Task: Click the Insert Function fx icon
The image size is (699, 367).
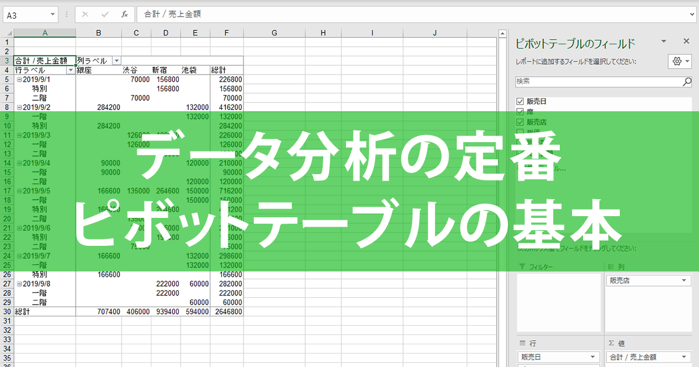Action: [x=124, y=15]
